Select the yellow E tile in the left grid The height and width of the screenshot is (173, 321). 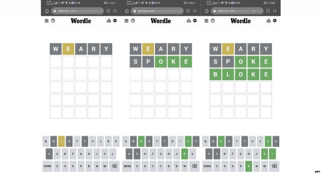point(68,49)
